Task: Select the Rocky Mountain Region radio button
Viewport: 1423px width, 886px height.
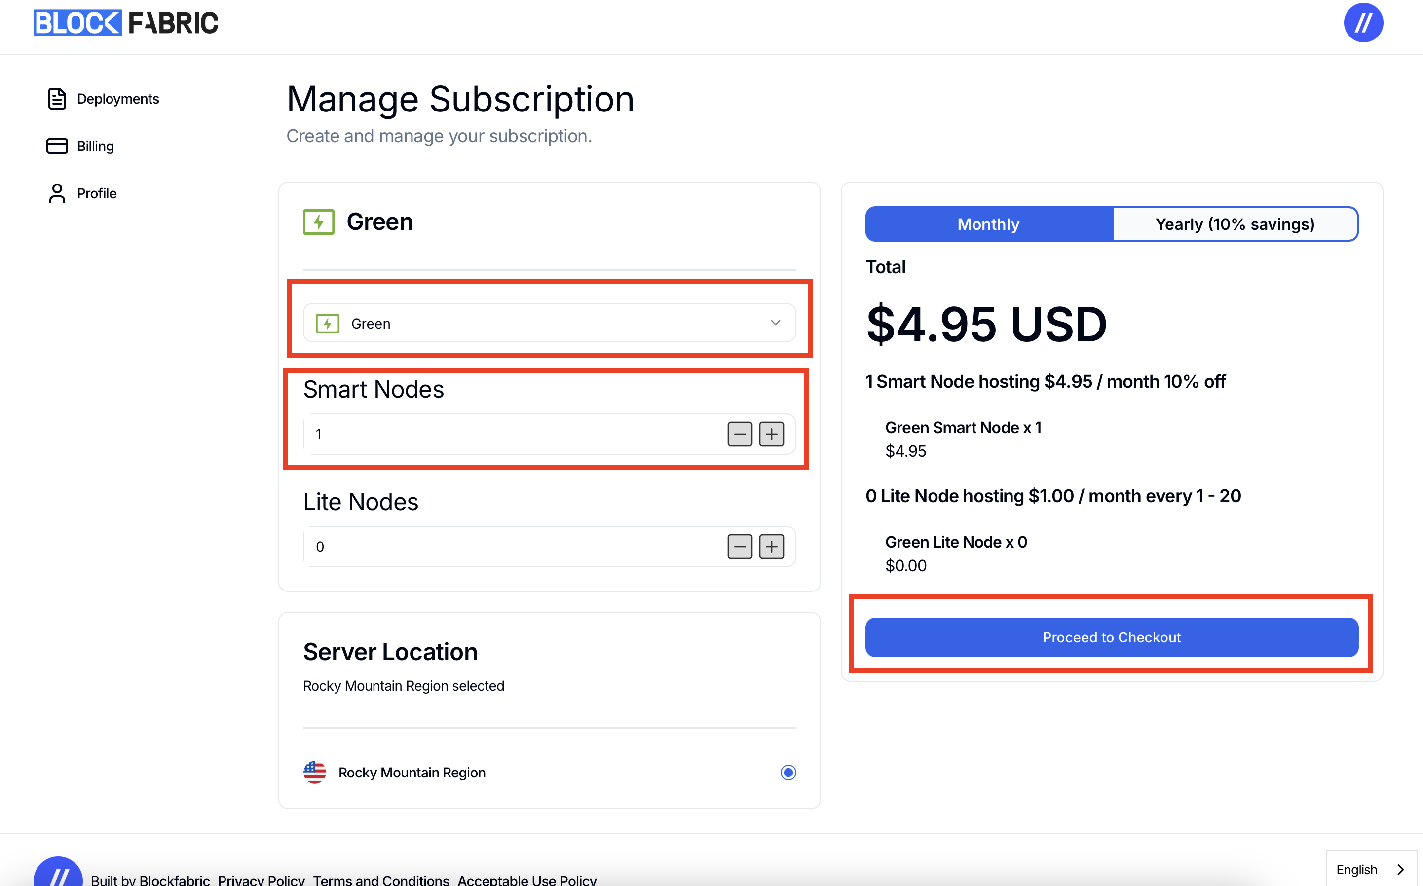Action: coord(788,773)
